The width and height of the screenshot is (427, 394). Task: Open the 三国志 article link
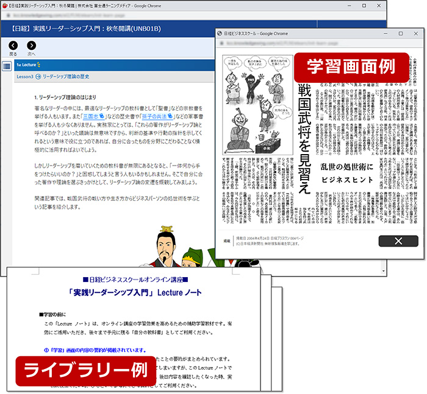94,116
